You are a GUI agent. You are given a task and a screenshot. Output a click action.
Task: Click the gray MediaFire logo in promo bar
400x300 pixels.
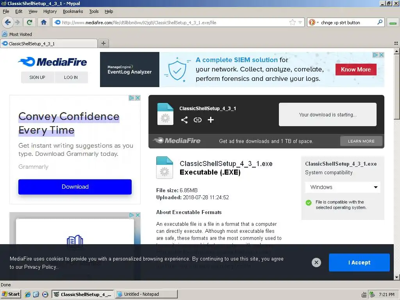(x=177, y=141)
